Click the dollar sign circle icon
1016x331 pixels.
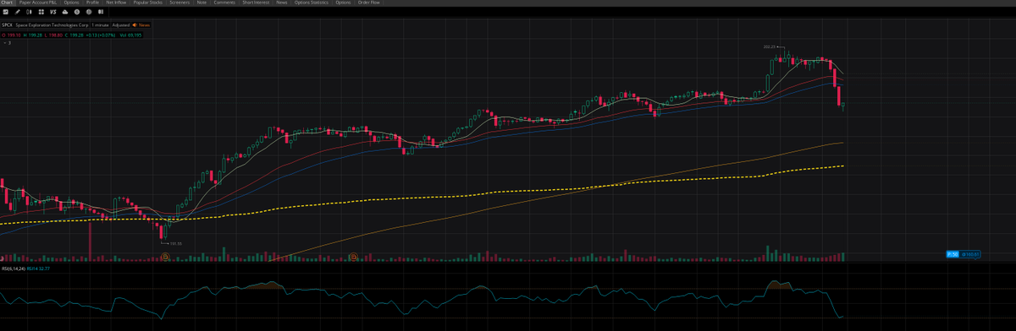click(77, 13)
